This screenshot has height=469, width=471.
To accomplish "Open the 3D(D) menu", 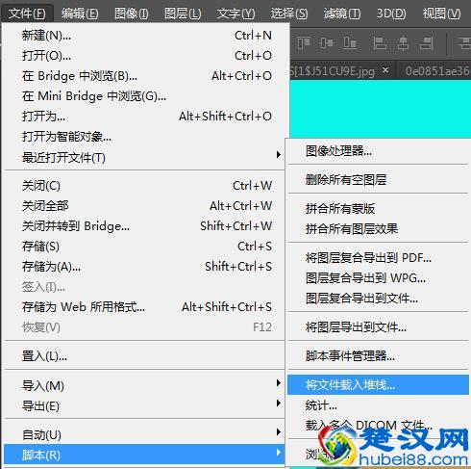I will [x=391, y=13].
